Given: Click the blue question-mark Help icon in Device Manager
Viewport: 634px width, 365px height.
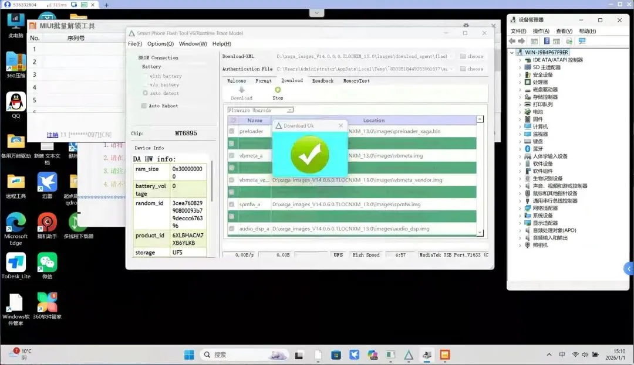Looking at the screenshot, I should coord(547,41).
